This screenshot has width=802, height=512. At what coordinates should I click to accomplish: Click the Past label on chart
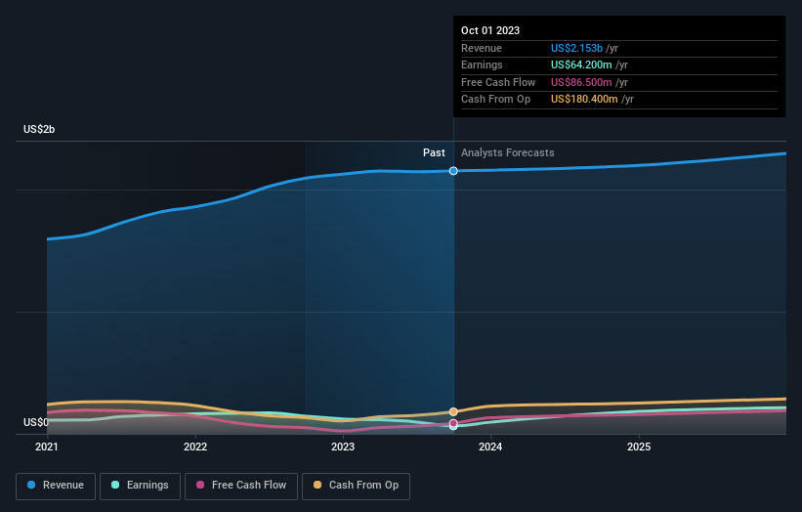pos(434,153)
